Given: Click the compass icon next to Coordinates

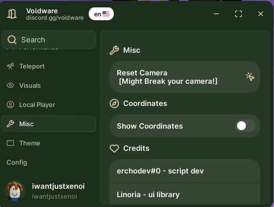Looking at the screenshot, I should click(x=114, y=103).
